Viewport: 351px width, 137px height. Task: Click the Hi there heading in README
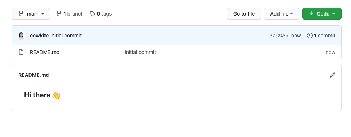(42, 95)
